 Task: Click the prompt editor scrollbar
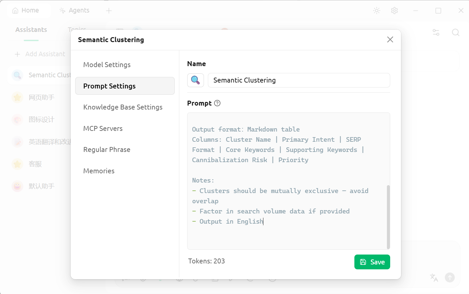(388, 216)
